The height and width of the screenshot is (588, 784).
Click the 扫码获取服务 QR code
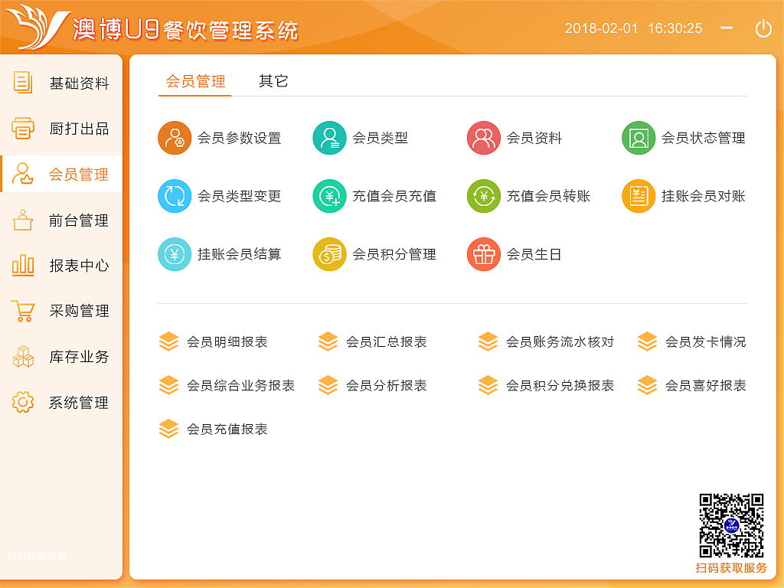click(730, 524)
